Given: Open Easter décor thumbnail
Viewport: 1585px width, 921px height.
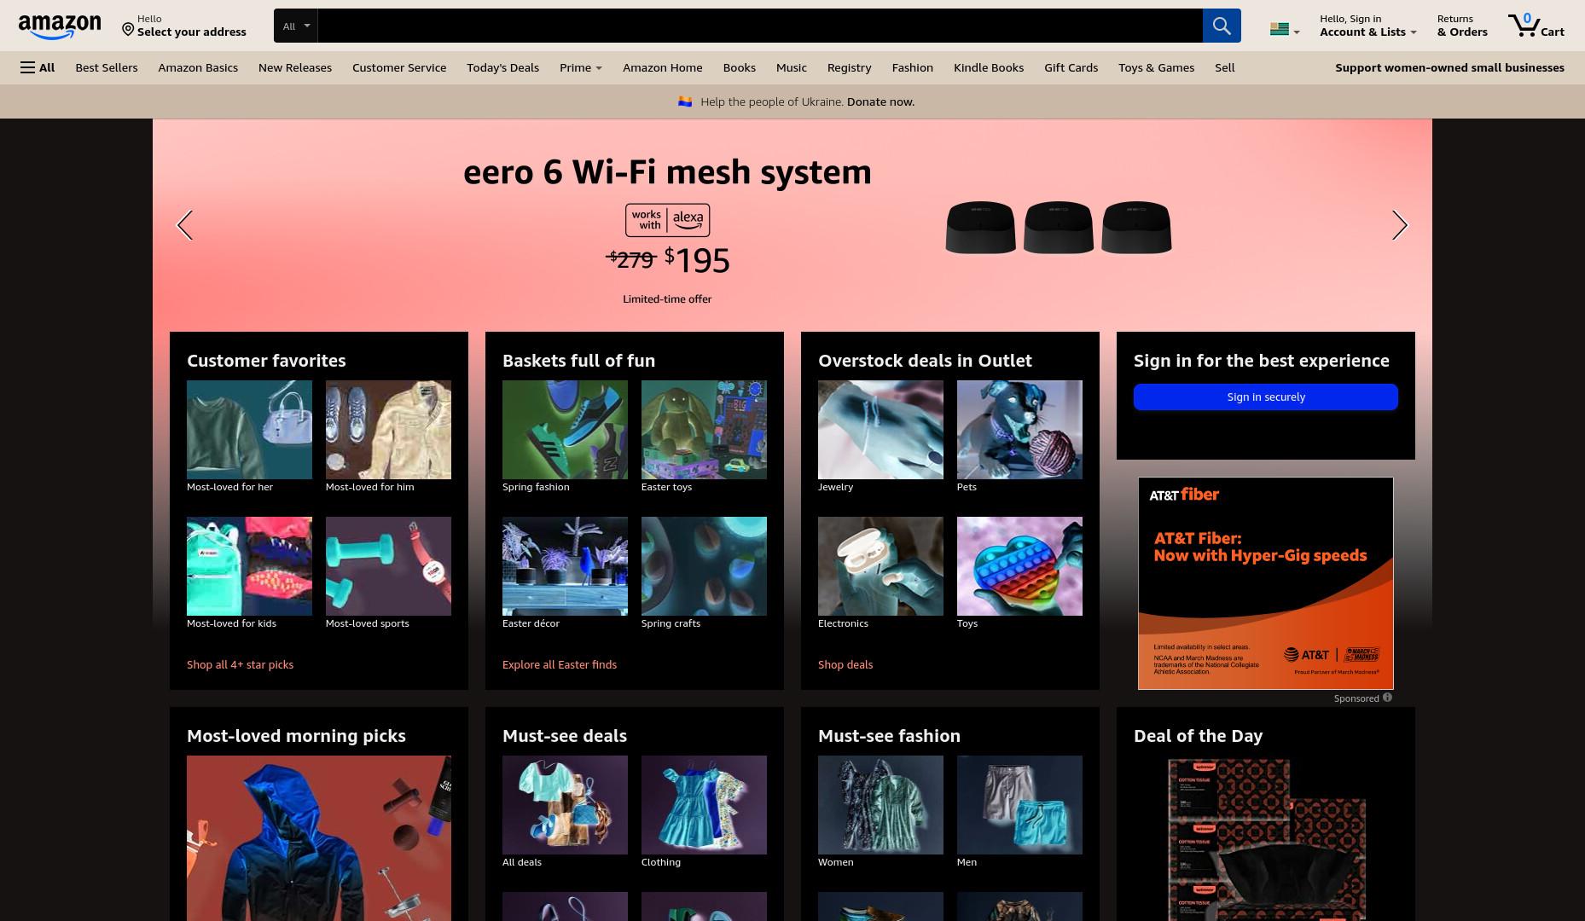Looking at the screenshot, I should pyautogui.click(x=565, y=566).
